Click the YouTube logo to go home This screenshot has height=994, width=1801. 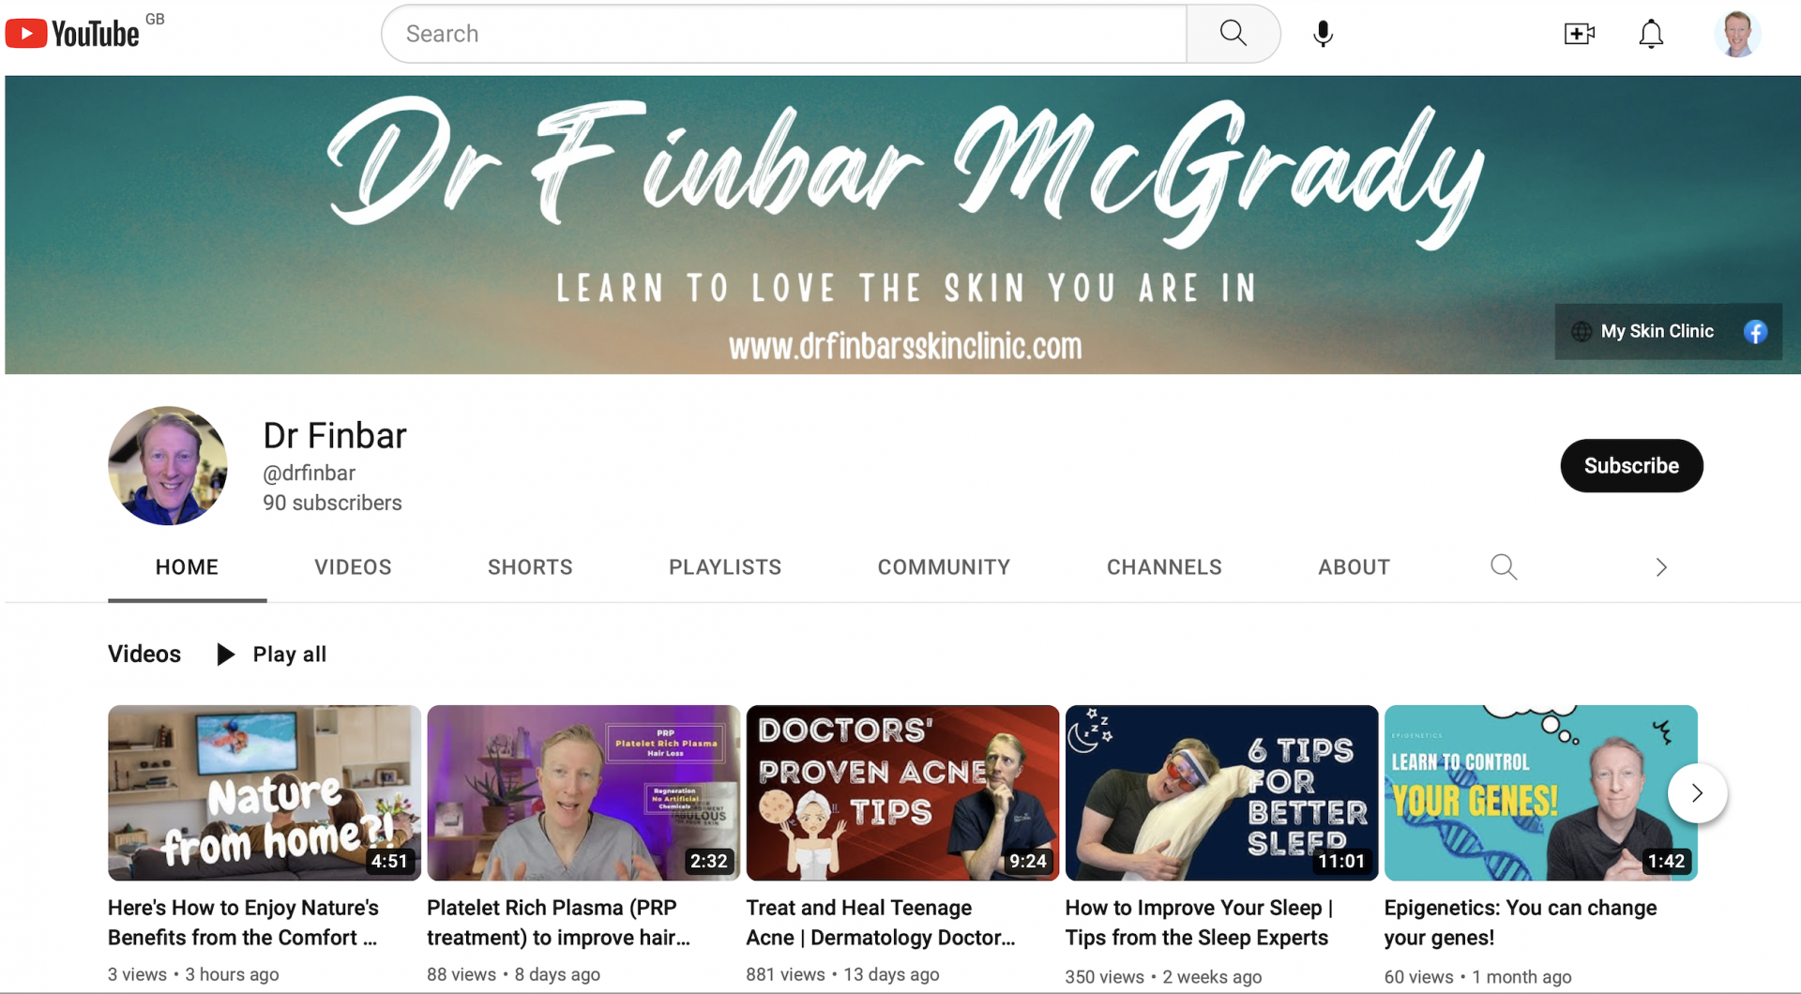pyautogui.click(x=73, y=34)
